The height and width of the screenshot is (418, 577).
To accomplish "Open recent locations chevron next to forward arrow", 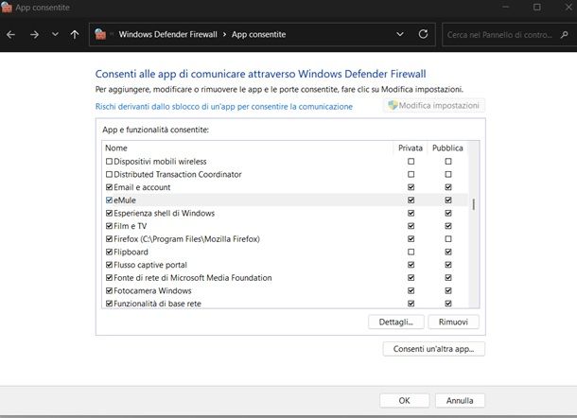I will 55,34.
